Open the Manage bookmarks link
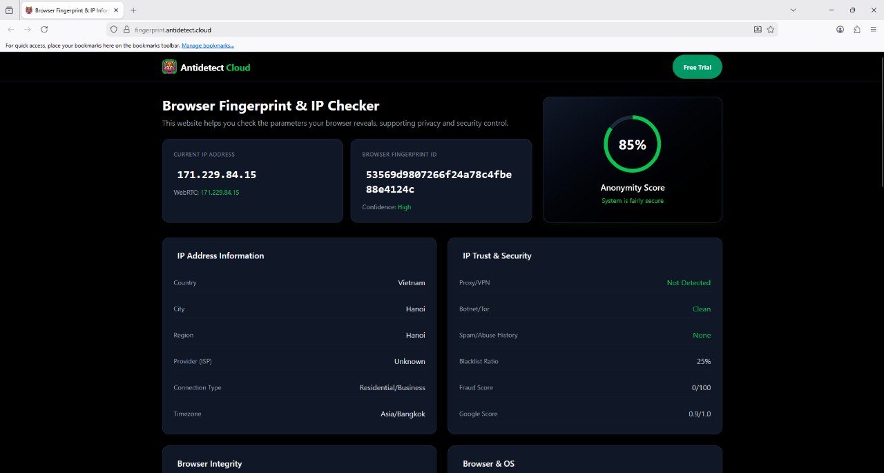884x473 pixels. tap(208, 46)
